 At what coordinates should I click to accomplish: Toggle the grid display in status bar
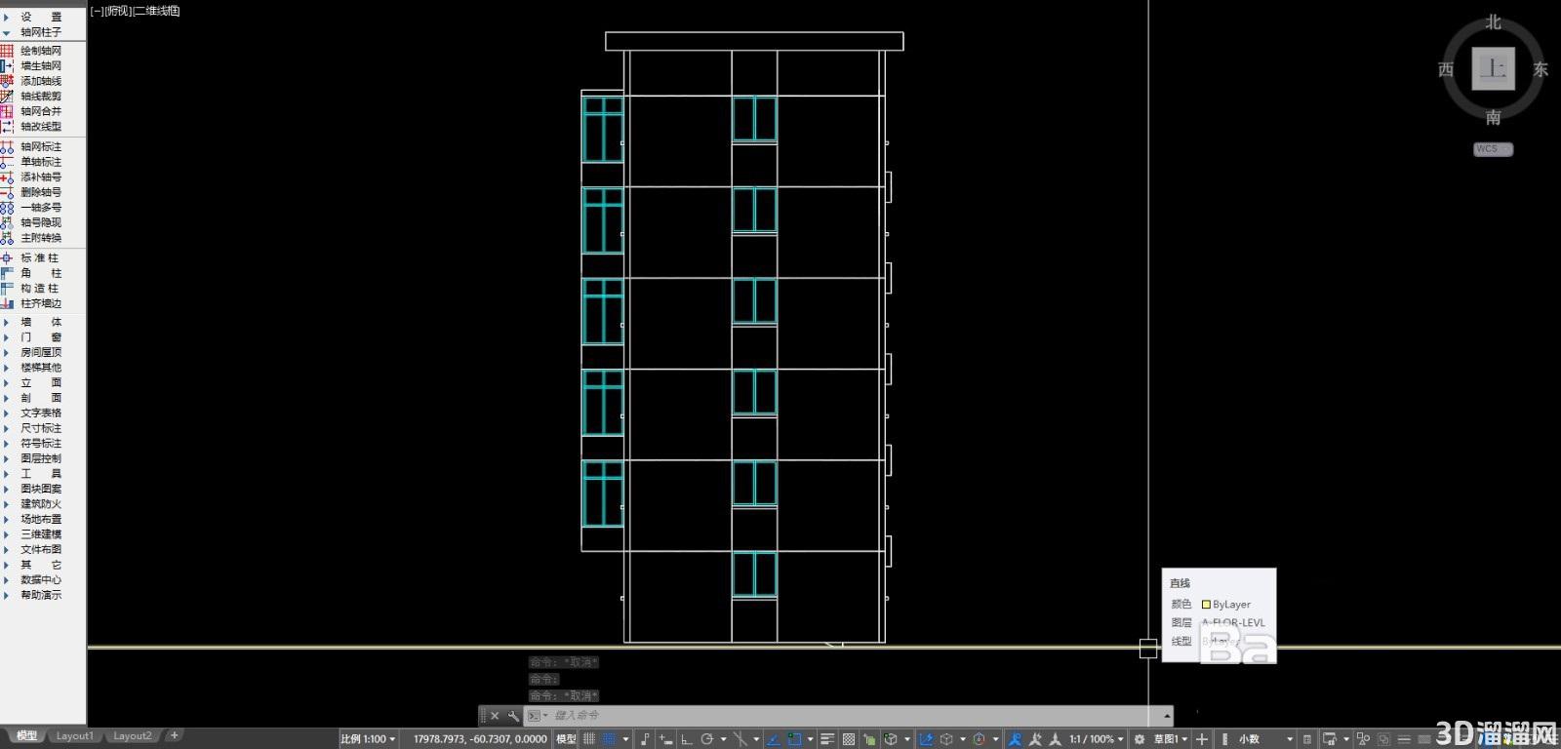589,739
